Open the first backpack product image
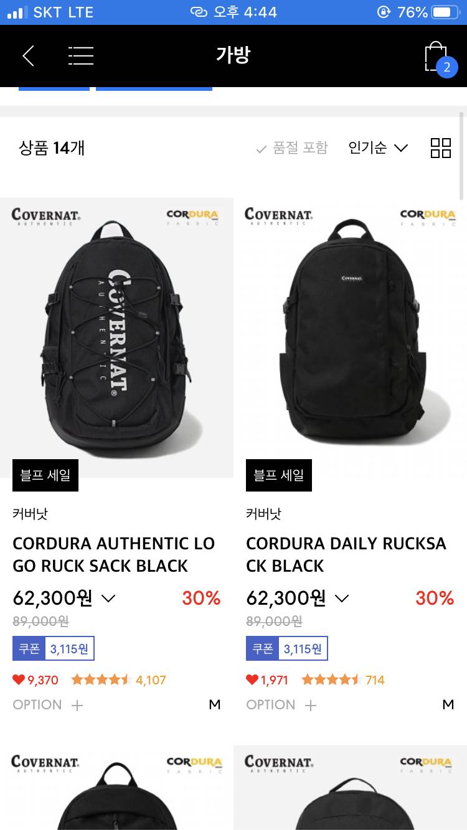The width and height of the screenshot is (467, 830). (116, 338)
